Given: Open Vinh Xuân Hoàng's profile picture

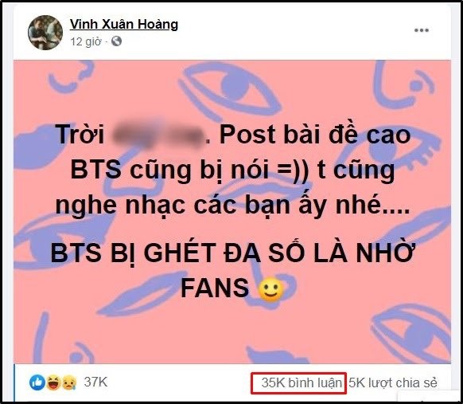Looking at the screenshot, I should click(x=45, y=32).
